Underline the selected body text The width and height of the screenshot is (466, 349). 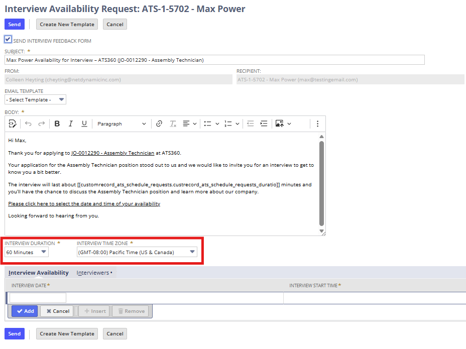pyautogui.click(x=84, y=124)
